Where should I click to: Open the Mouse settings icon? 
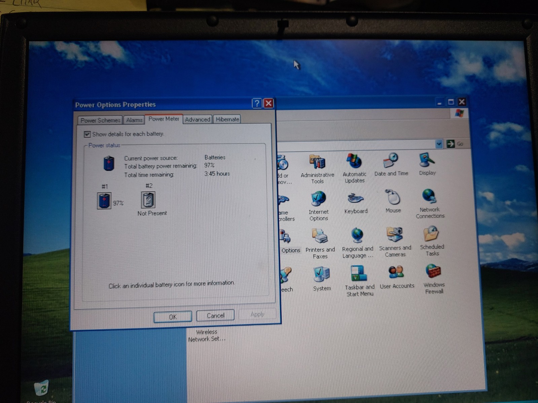click(393, 197)
